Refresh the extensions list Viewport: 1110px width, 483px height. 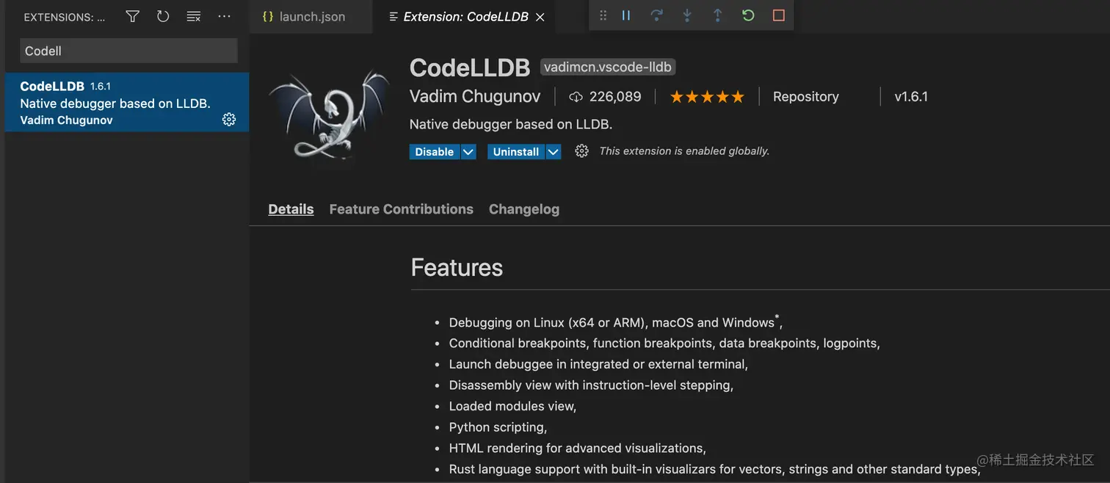click(163, 16)
